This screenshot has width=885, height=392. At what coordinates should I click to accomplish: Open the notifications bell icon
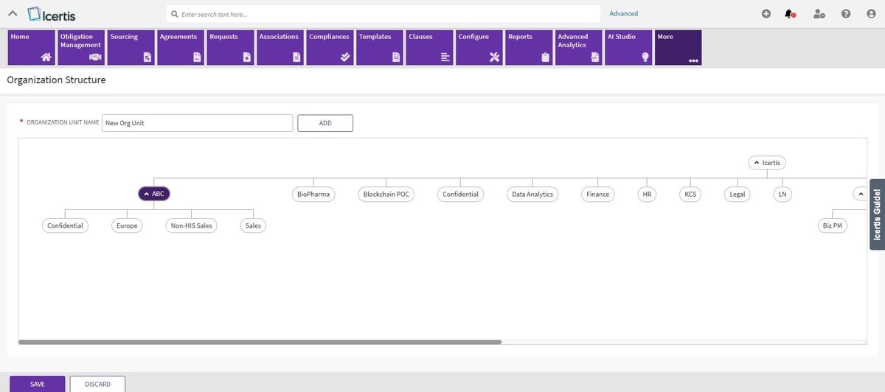pos(790,14)
